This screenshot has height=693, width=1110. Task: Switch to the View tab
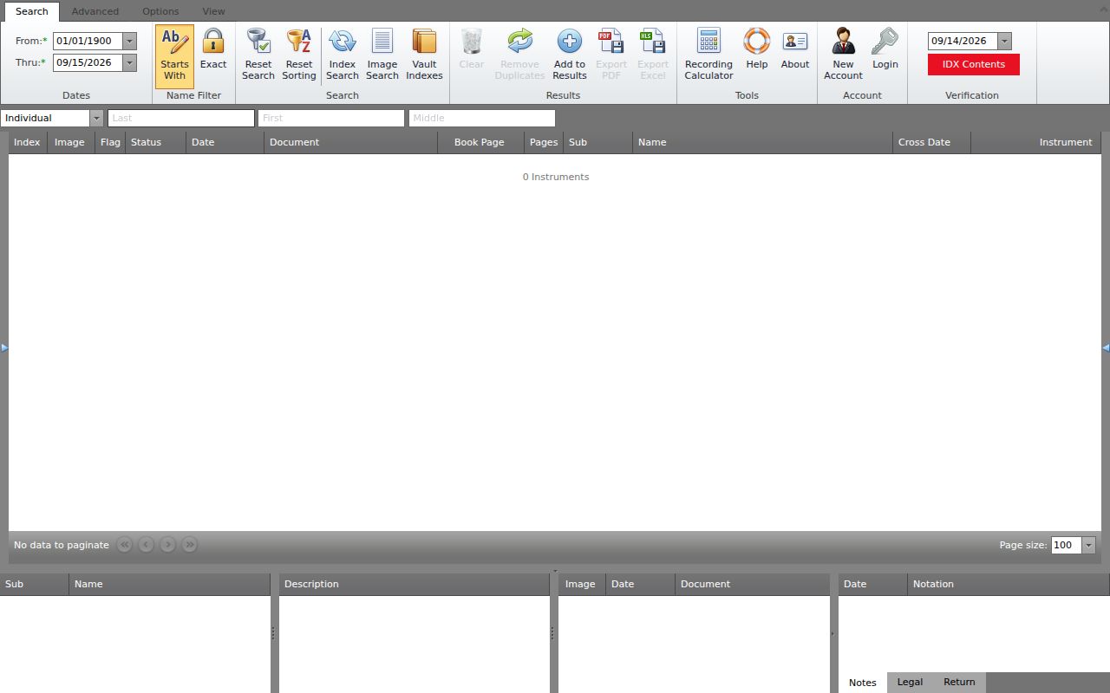[x=213, y=11]
